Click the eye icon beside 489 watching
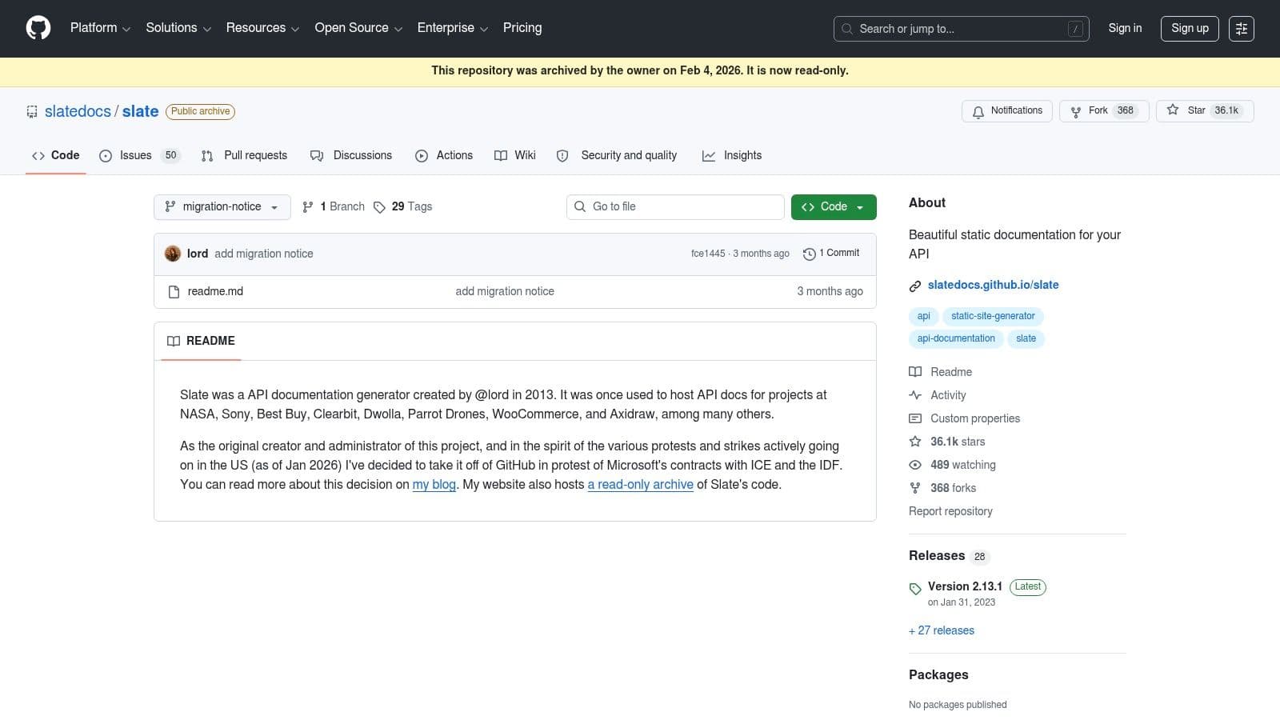Image resolution: width=1280 pixels, height=720 pixels. click(915, 465)
